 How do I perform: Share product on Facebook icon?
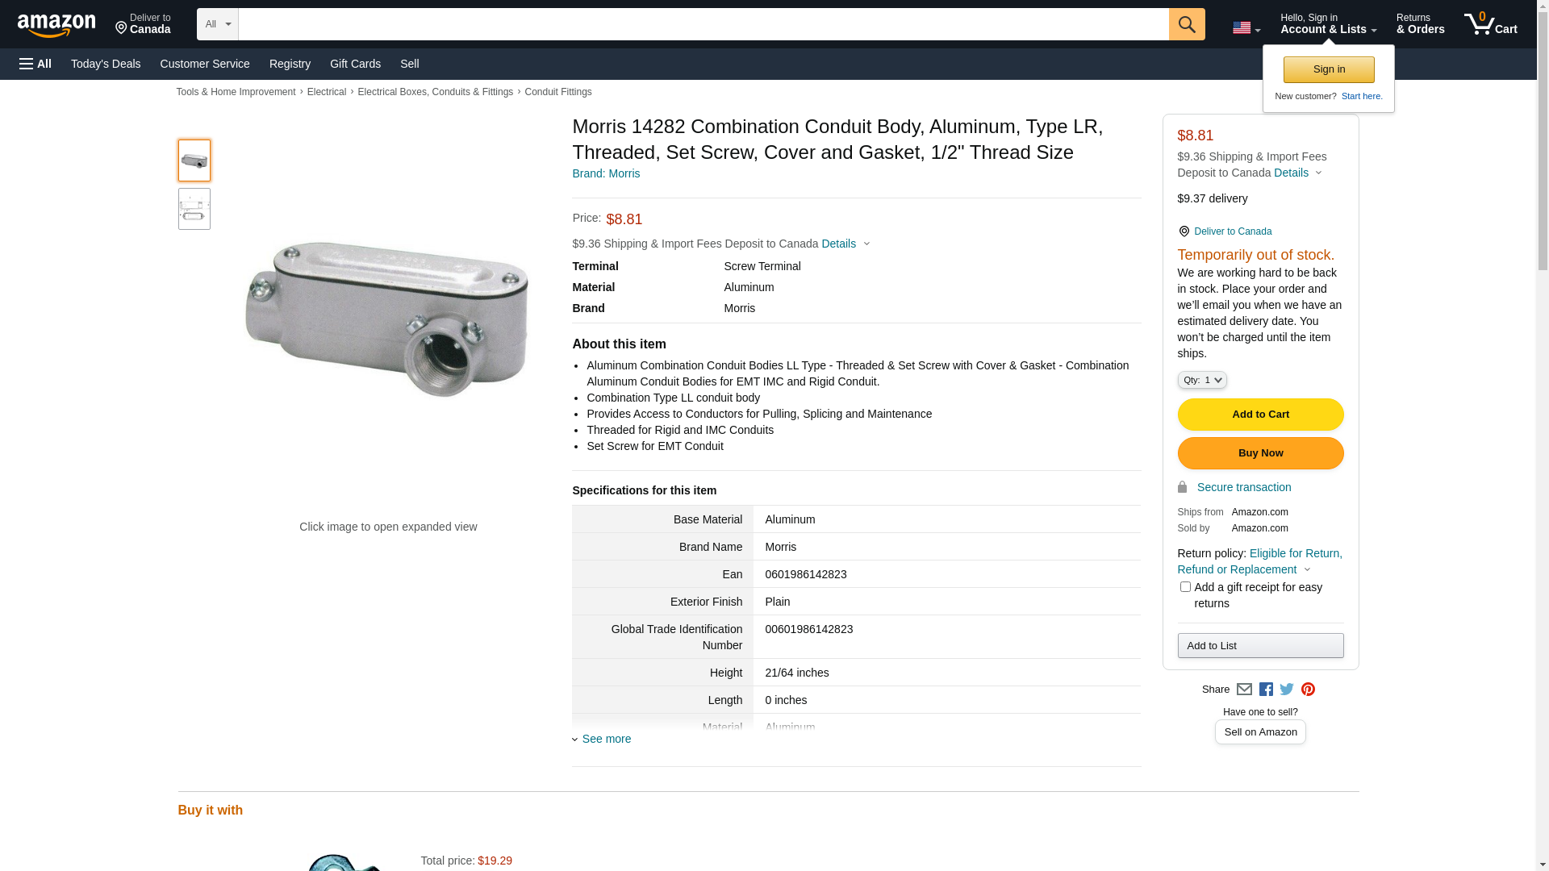[x=1266, y=690]
